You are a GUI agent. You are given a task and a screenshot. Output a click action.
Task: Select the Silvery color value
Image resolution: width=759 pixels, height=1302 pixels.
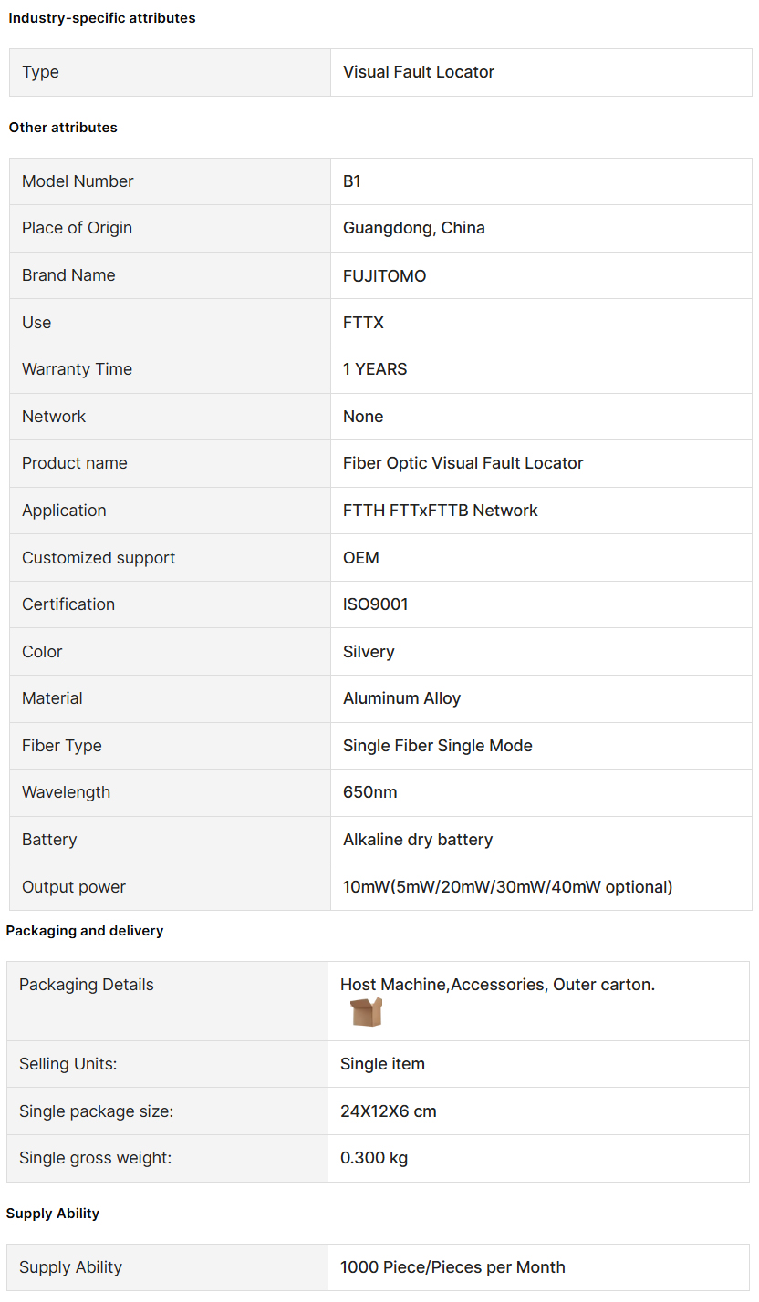coord(369,652)
